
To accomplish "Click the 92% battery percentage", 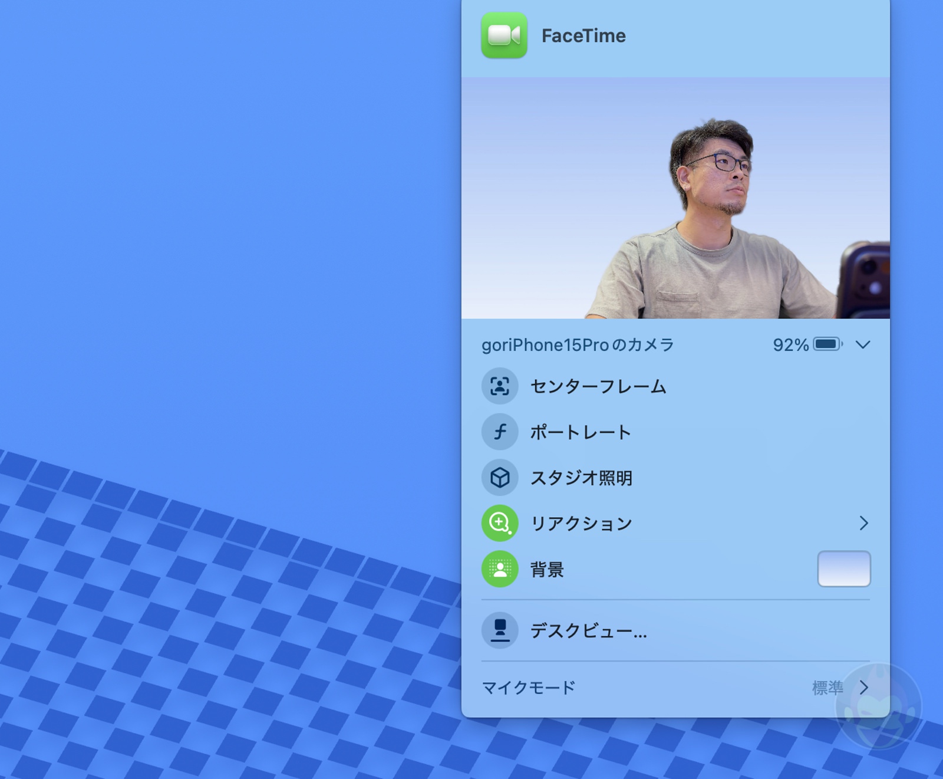I will click(x=790, y=345).
